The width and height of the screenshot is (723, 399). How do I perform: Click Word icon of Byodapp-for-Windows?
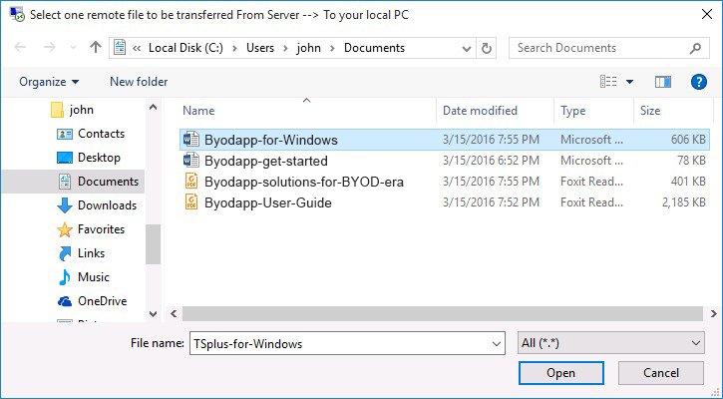(x=190, y=140)
